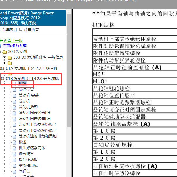Click the page icon beside 气缸盖
The width and height of the screenshot is (177, 177).
[x=15, y=172]
